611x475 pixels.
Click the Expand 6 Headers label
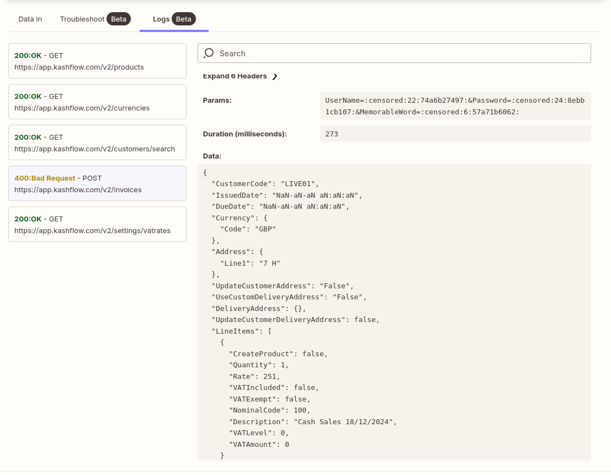pyautogui.click(x=235, y=76)
